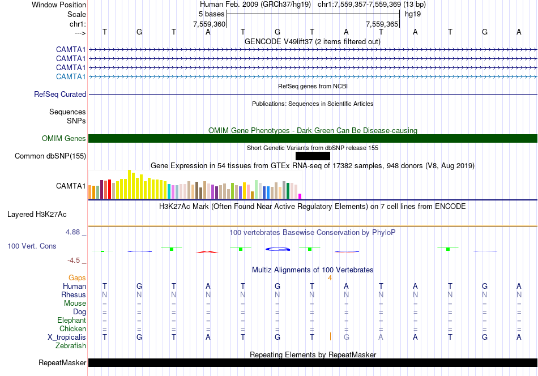
Task: Select the X_tropicalis species label
Action: pyautogui.click(x=67, y=337)
